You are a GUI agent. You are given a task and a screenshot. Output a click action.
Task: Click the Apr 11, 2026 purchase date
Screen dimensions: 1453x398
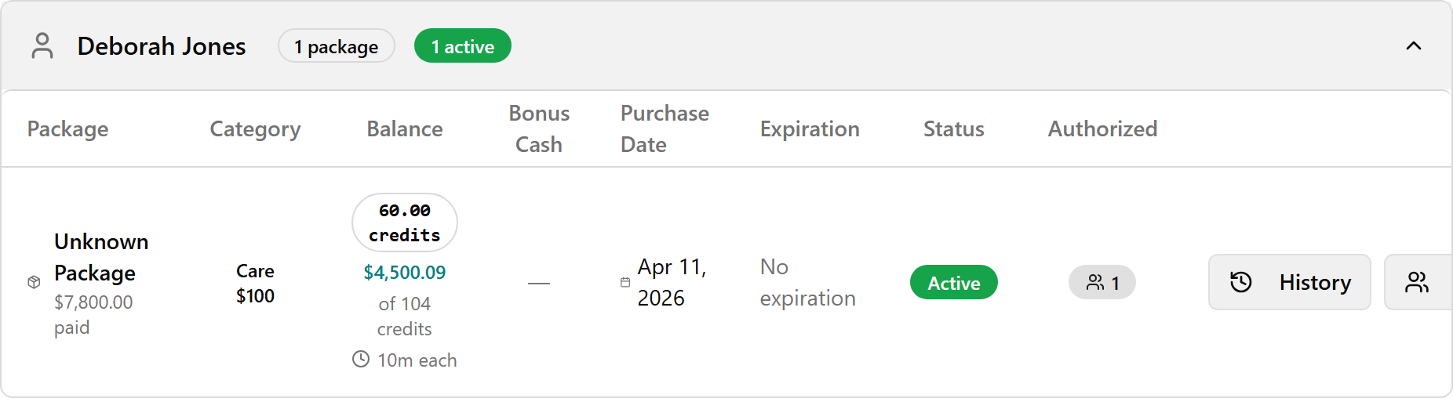tap(672, 282)
